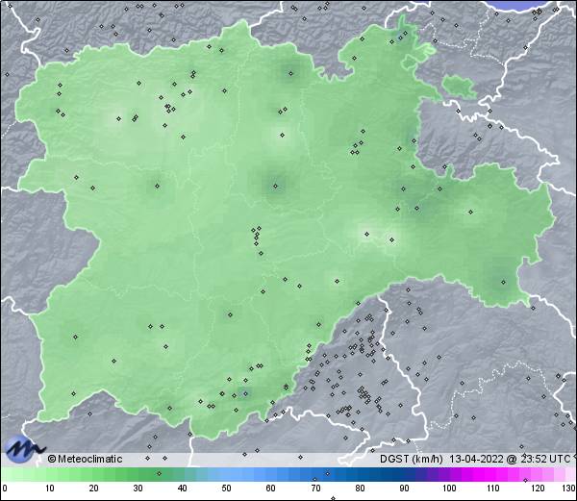
Task: Click the scale label 10
Action: [50, 488]
